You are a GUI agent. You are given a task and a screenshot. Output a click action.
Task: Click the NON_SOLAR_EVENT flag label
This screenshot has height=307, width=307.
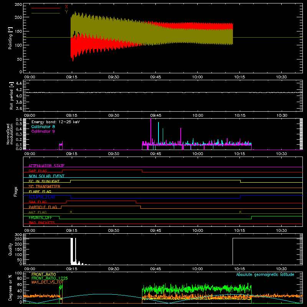[x=46, y=176]
